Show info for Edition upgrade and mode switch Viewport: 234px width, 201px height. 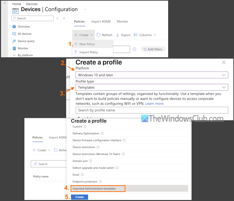click(x=117, y=167)
